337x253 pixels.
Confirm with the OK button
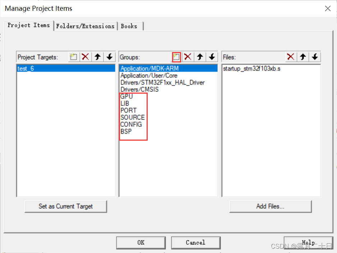coord(141,243)
